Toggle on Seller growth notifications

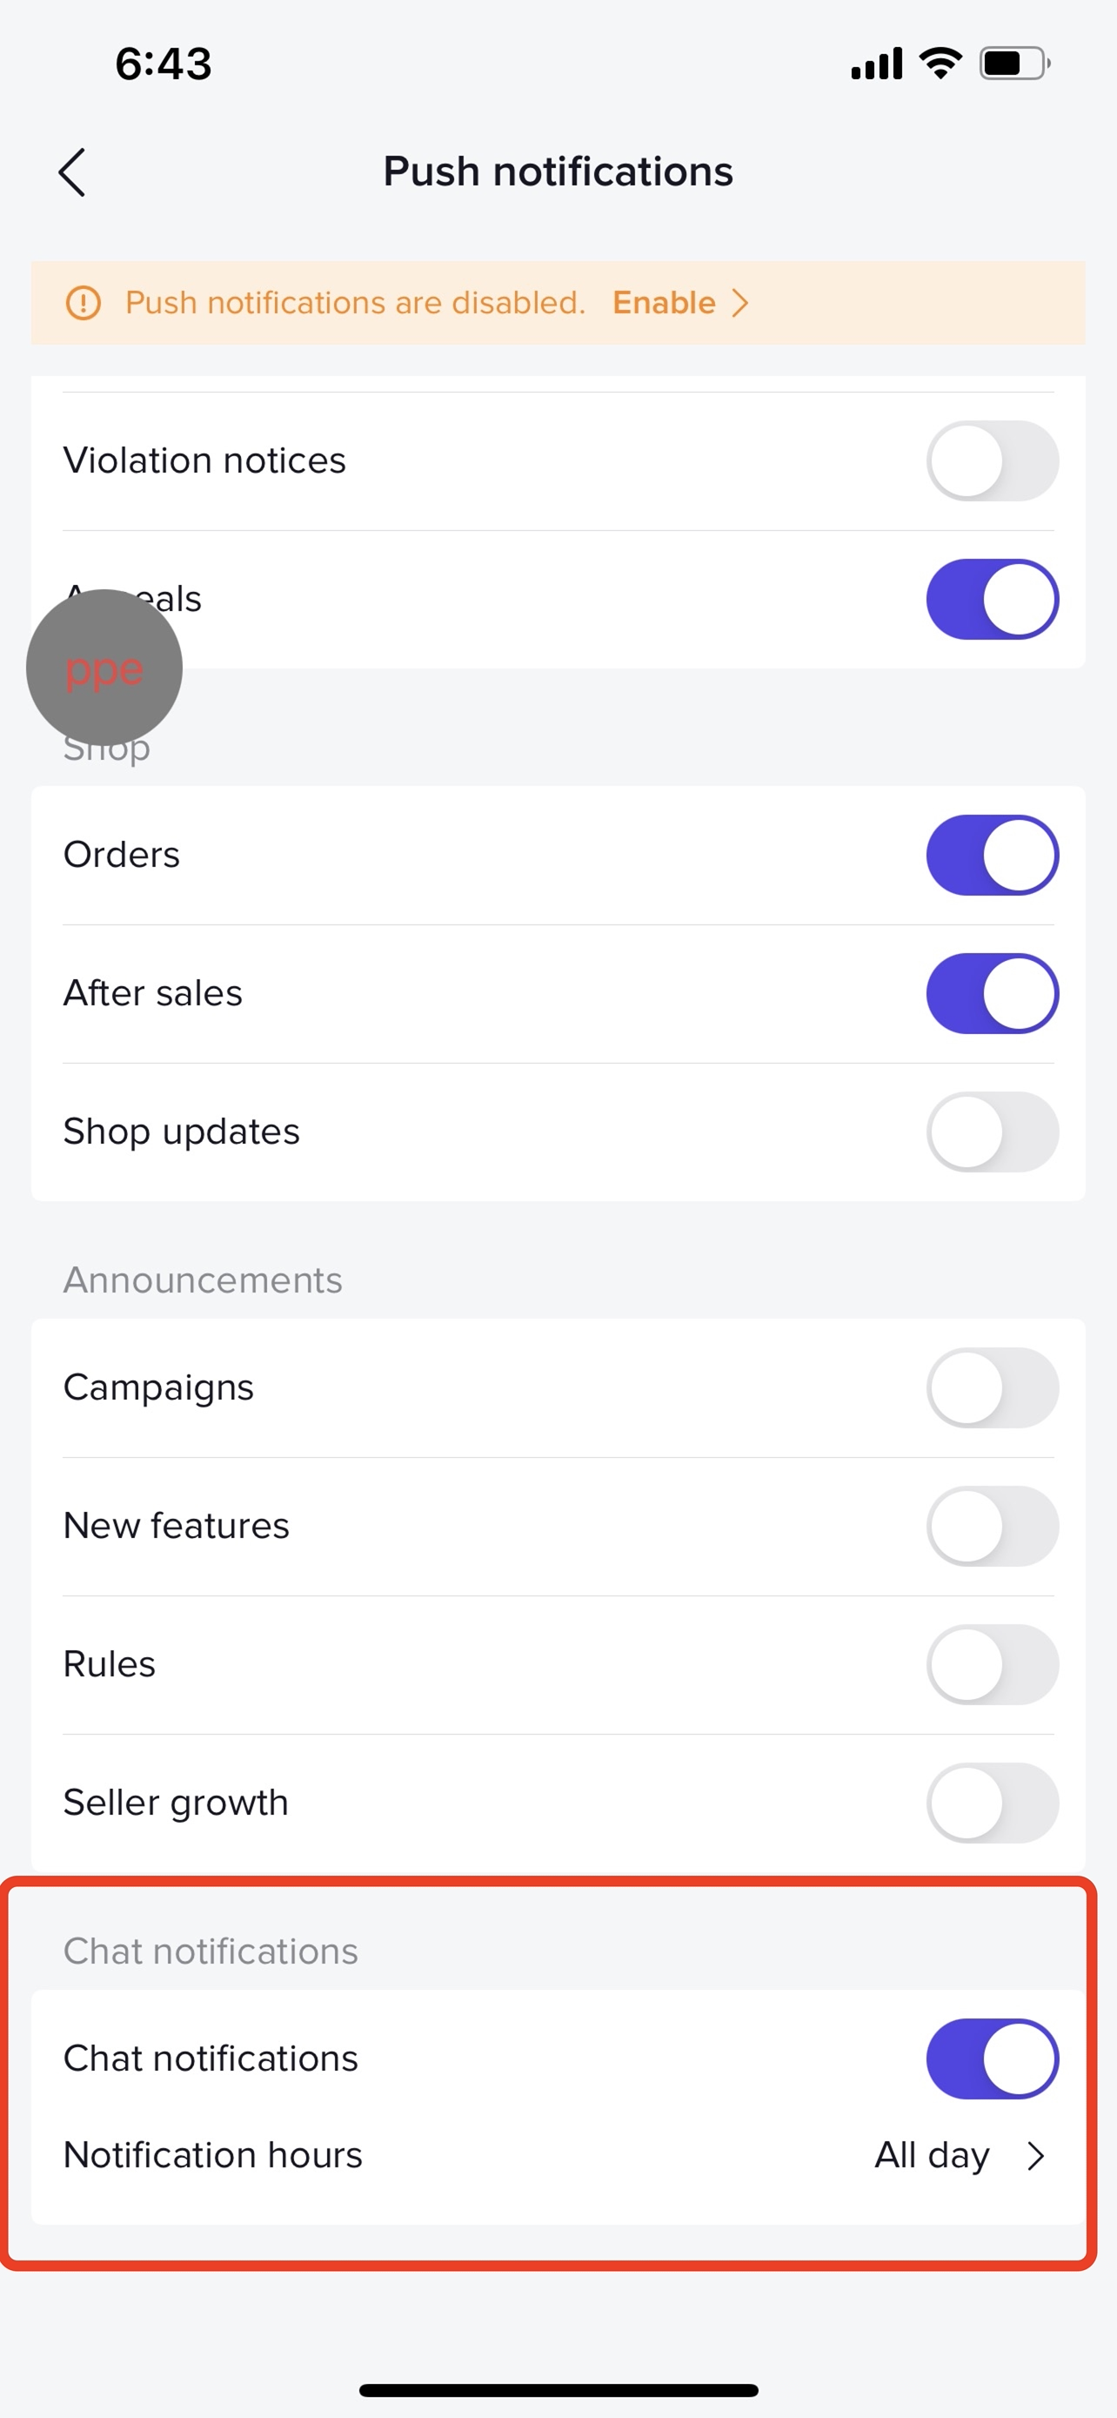click(x=992, y=1803)
